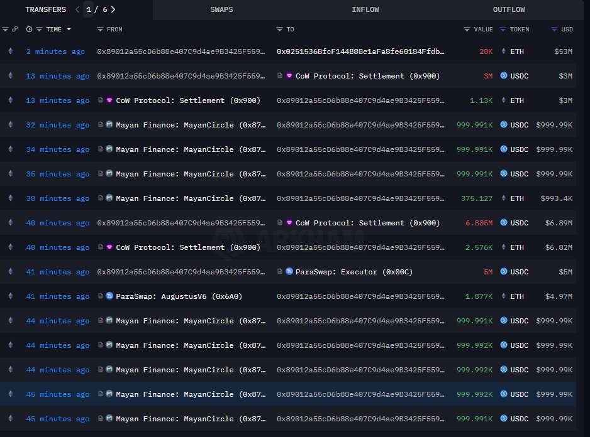This screenshot has height=437, width=590.
Task: Click ParaSwap: Executor (0x00C) entity
Action: pyautogui.click(x=353, y=272)
